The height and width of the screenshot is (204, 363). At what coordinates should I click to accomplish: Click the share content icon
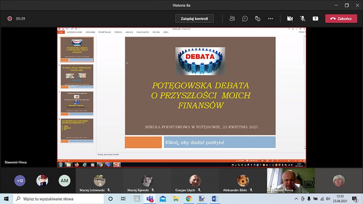pos(315,19)
